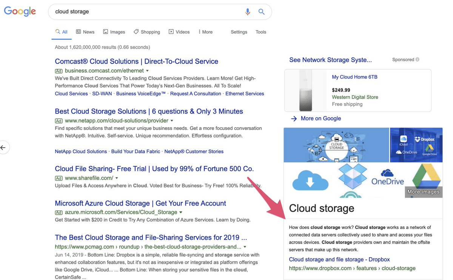Click Cloud storage knowledge panel title
The image size is (453, 280).
pyautogui.click(x=322, y=209)
